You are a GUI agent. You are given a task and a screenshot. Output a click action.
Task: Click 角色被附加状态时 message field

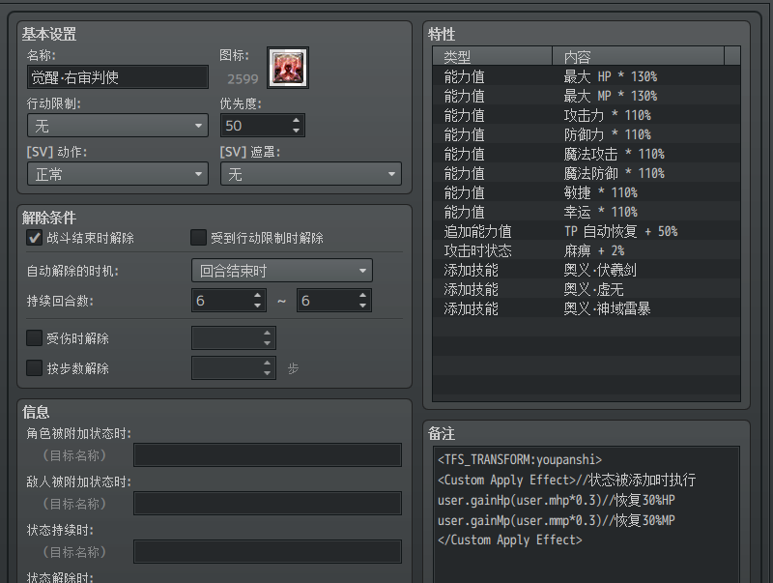[267, 455]
